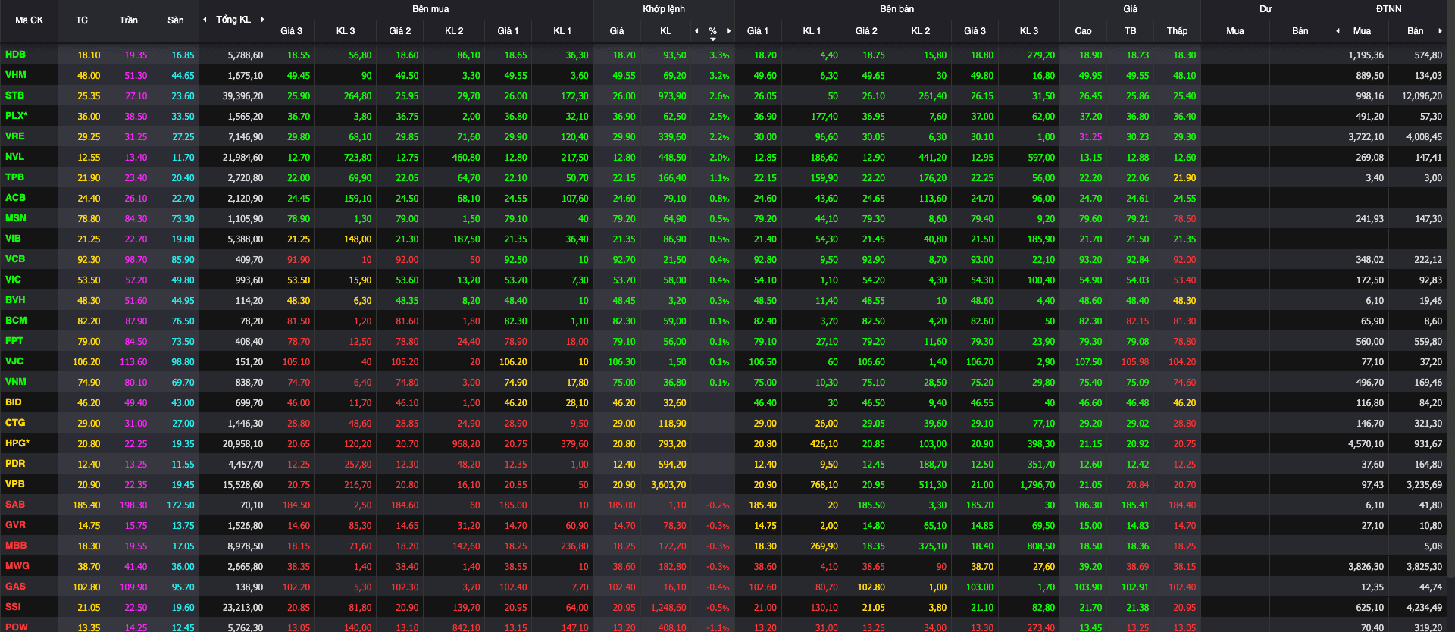The width and height of the screenshot is (1455, 632).
Task: Open the STB stock ticker
Action: click(14, 95)
